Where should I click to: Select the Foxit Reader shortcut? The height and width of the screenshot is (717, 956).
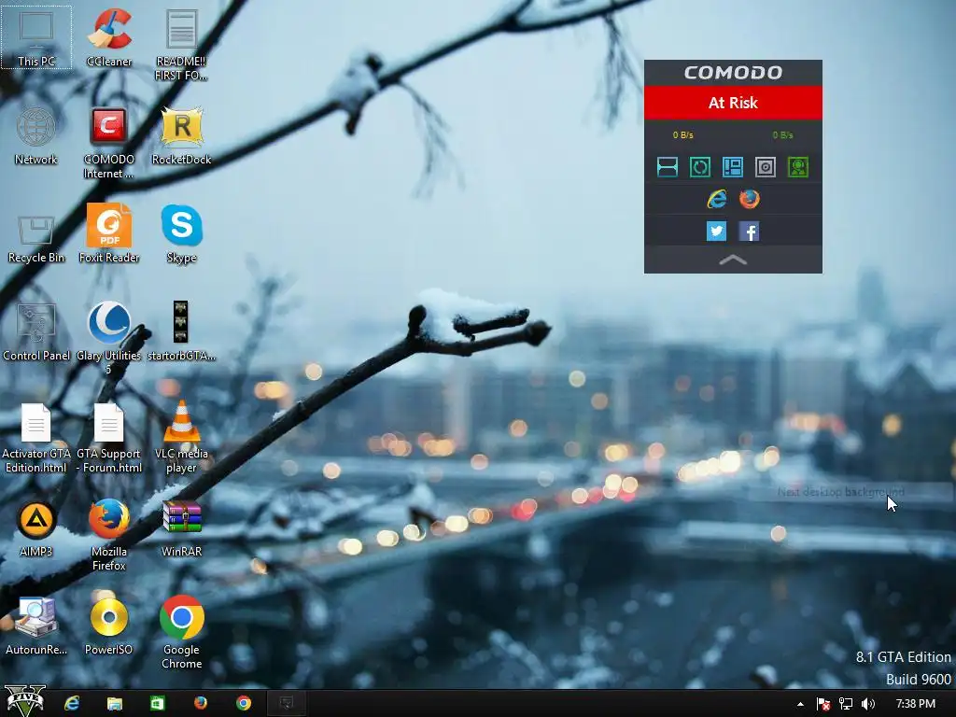coord(108,234)
